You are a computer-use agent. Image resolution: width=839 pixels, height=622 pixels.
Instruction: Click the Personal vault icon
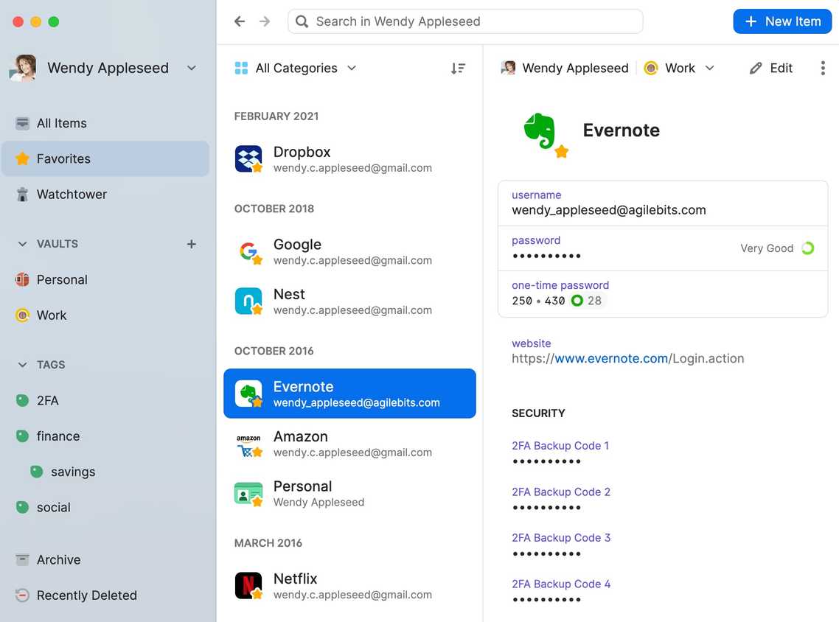point(22,279)
